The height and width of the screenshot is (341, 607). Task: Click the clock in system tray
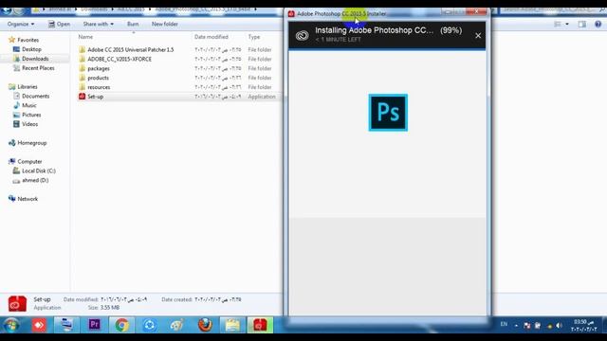(584, 326)
